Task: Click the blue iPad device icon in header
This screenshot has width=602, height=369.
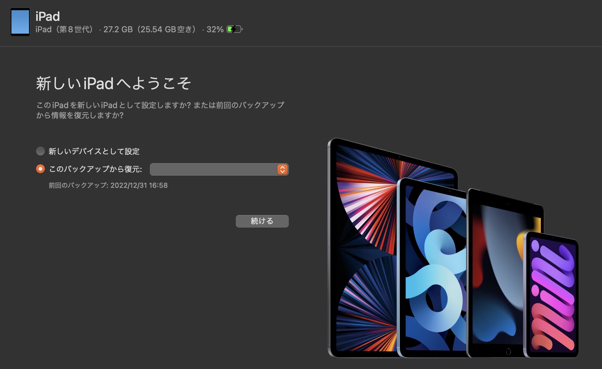Action: 20,22
